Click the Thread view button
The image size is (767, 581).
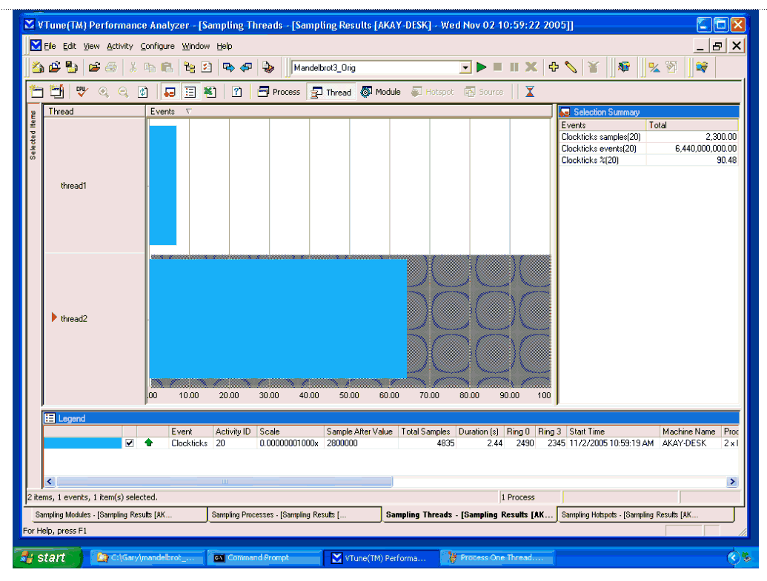click(331, 93)
